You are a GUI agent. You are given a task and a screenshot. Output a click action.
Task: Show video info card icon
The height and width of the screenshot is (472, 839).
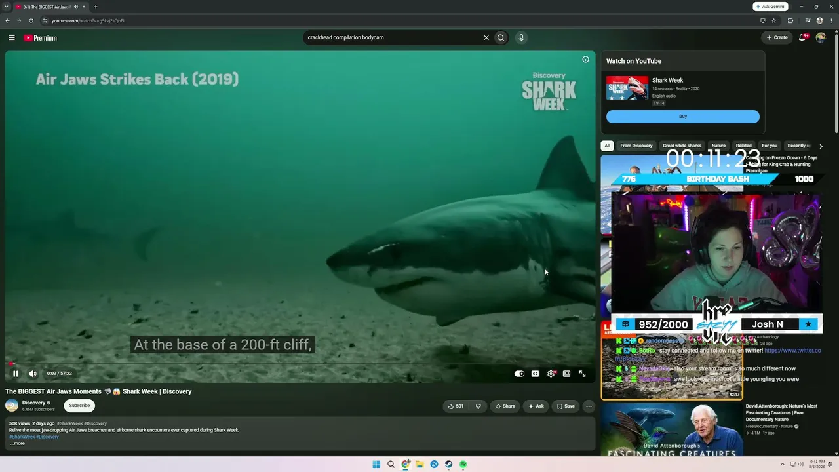tap(586, 60)
